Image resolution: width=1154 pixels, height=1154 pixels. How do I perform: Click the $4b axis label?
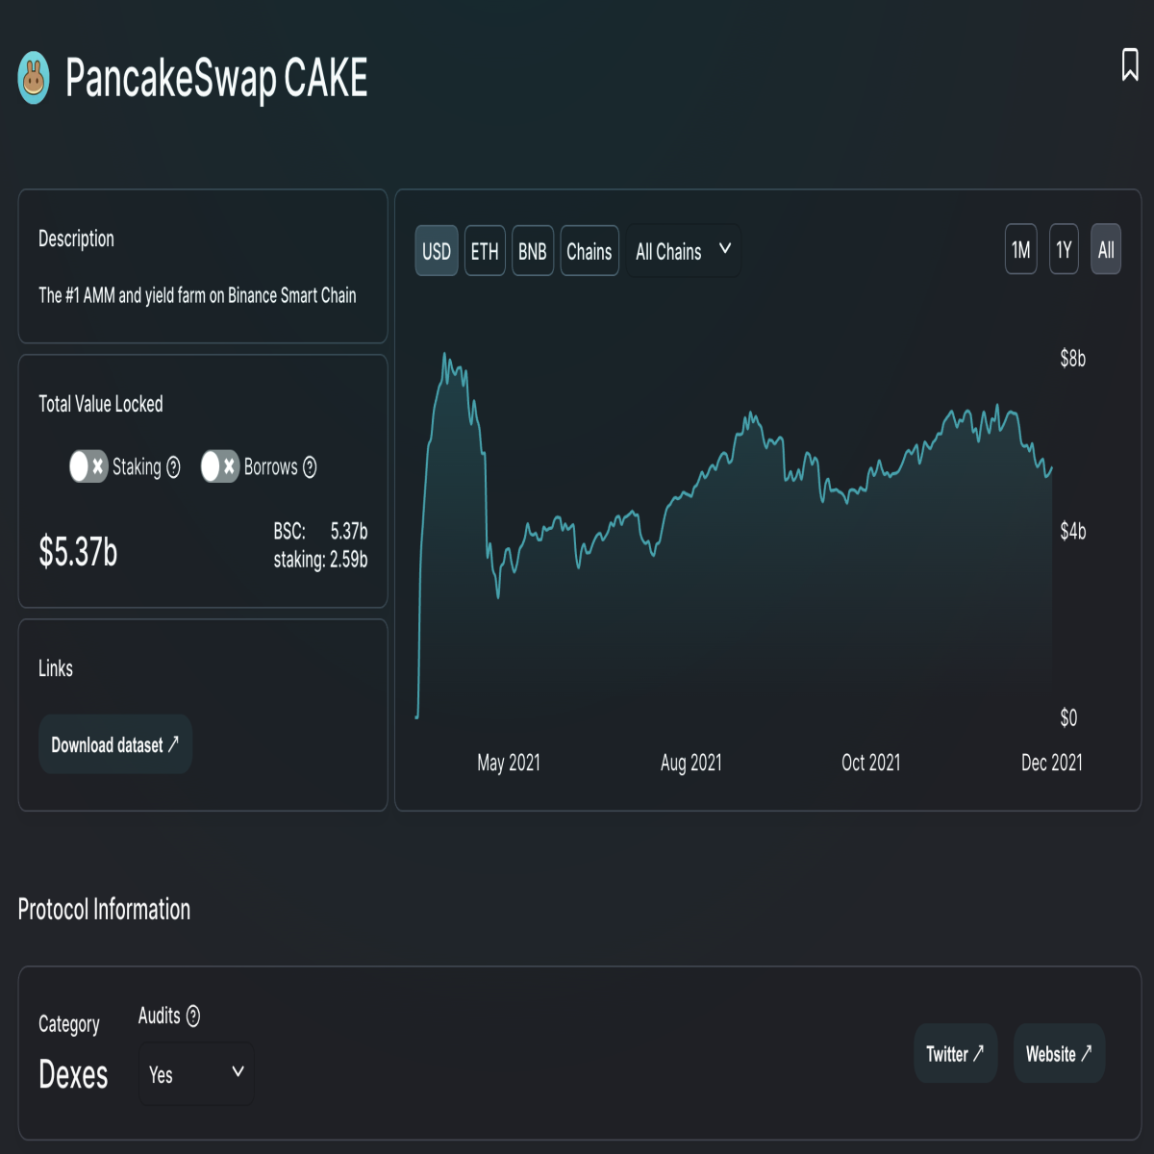click(x=1073, y=531)
